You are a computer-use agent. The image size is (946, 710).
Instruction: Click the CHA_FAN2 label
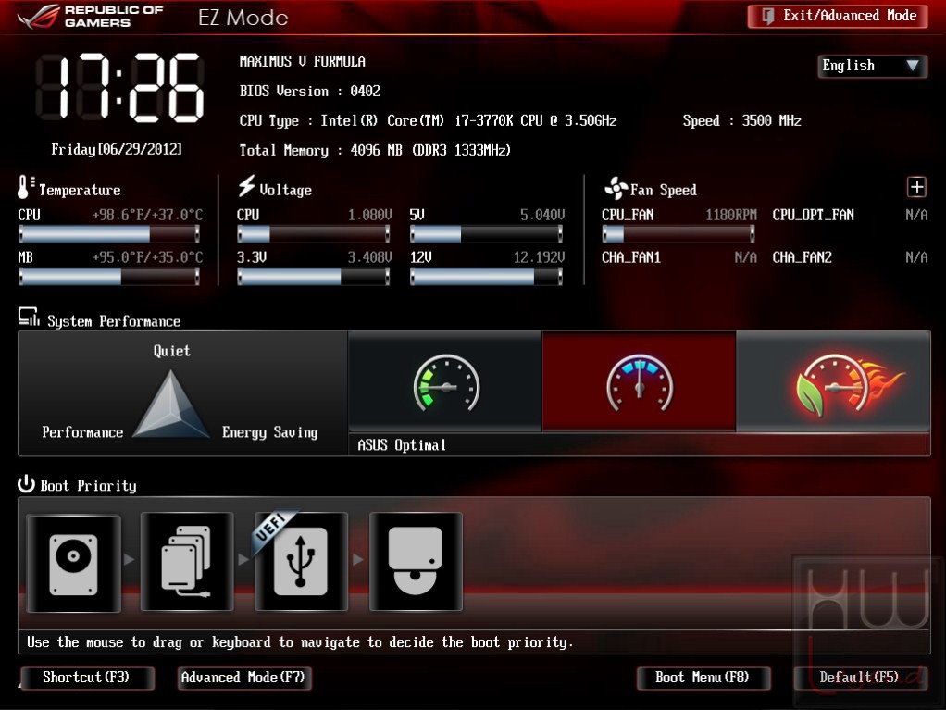pyautogui.click(x=803, y=257)
